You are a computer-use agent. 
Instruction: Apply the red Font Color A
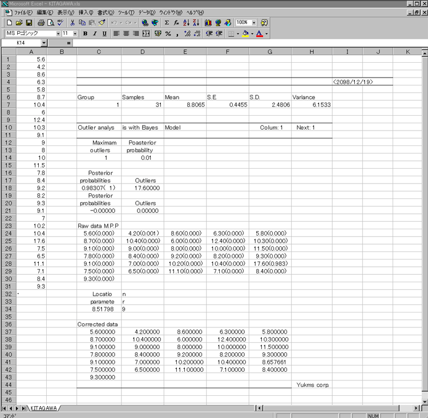(259, 34)
